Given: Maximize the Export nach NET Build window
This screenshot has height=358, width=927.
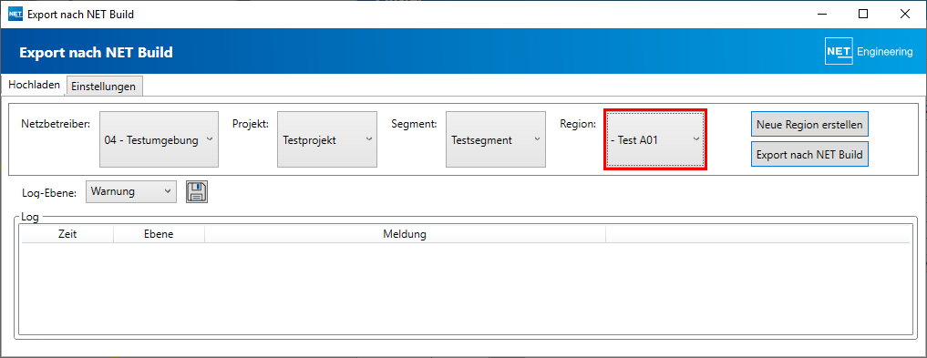Looking at the screenshot, I should pyautogui.click(x=863, y=15).
